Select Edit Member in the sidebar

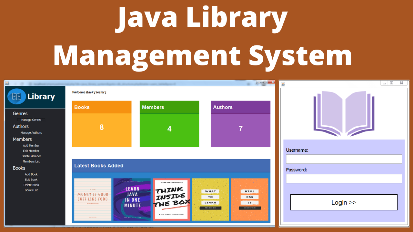[31, 151]
